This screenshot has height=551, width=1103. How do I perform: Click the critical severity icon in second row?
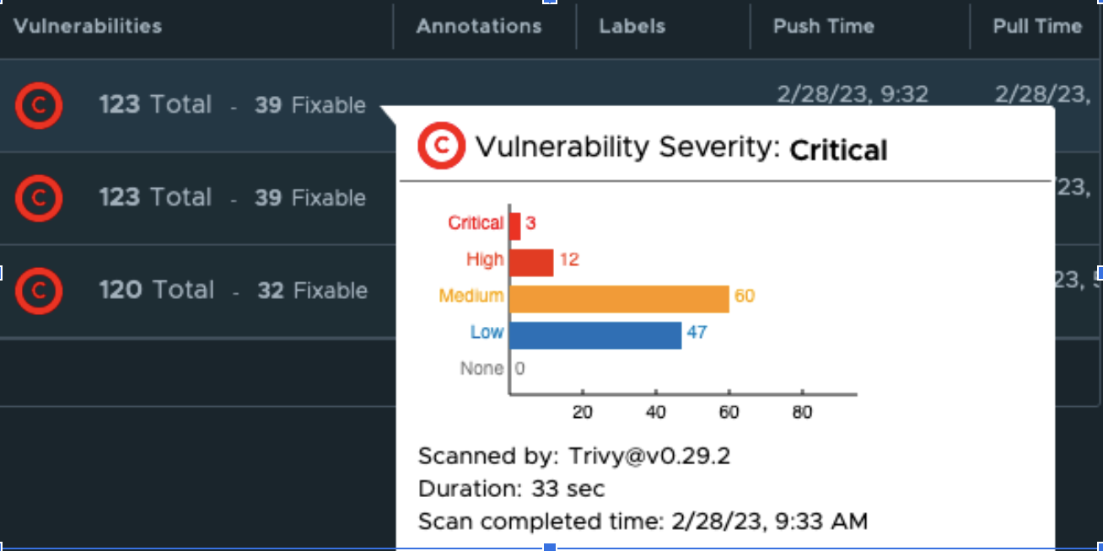pyautogui.click(x=38, y=198)
